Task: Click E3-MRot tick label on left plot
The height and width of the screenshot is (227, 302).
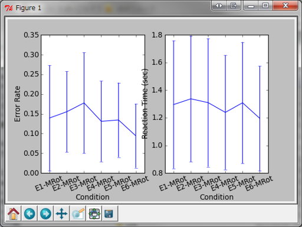Action: click(83, 183)
